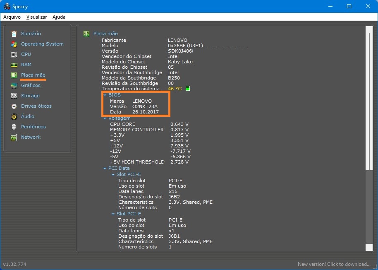Viewport: 378px width, 270px height.
Task: Collapse the BIOS section
Action: (105, 95)
